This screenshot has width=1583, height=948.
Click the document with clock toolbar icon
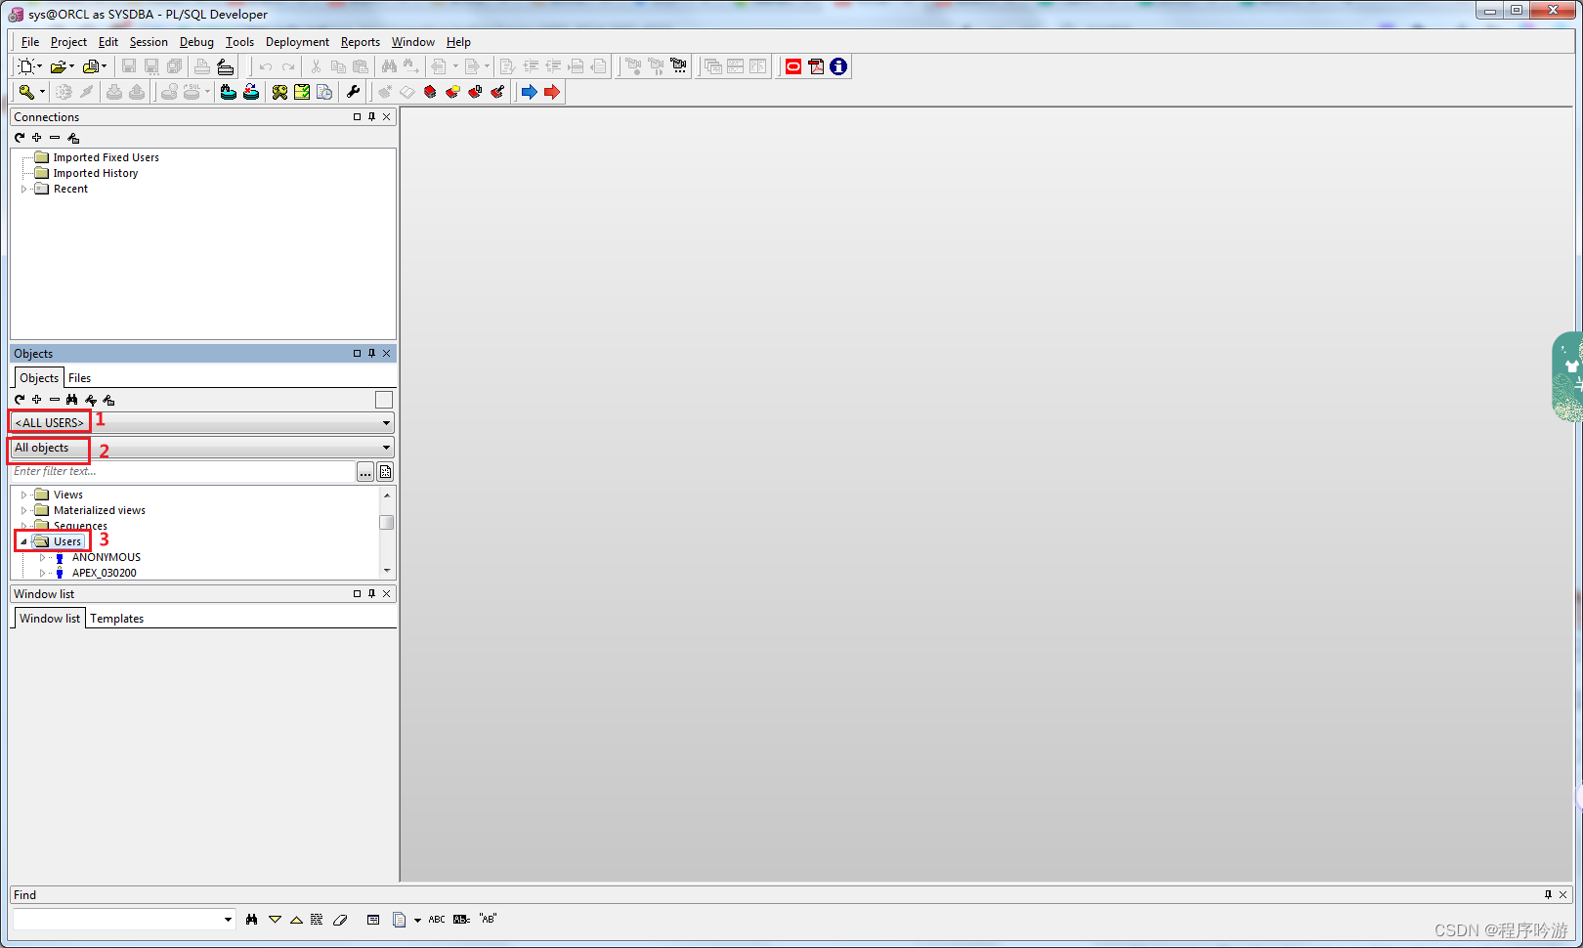[x=324, y=92]
